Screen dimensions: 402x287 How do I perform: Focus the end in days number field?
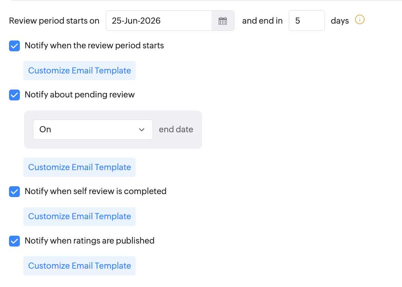306,21
